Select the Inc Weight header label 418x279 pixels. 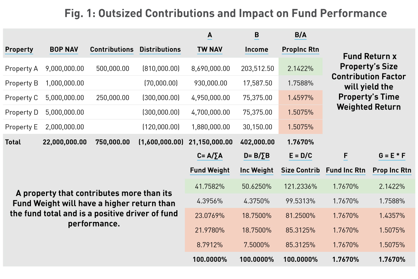(x=256, y=170)
